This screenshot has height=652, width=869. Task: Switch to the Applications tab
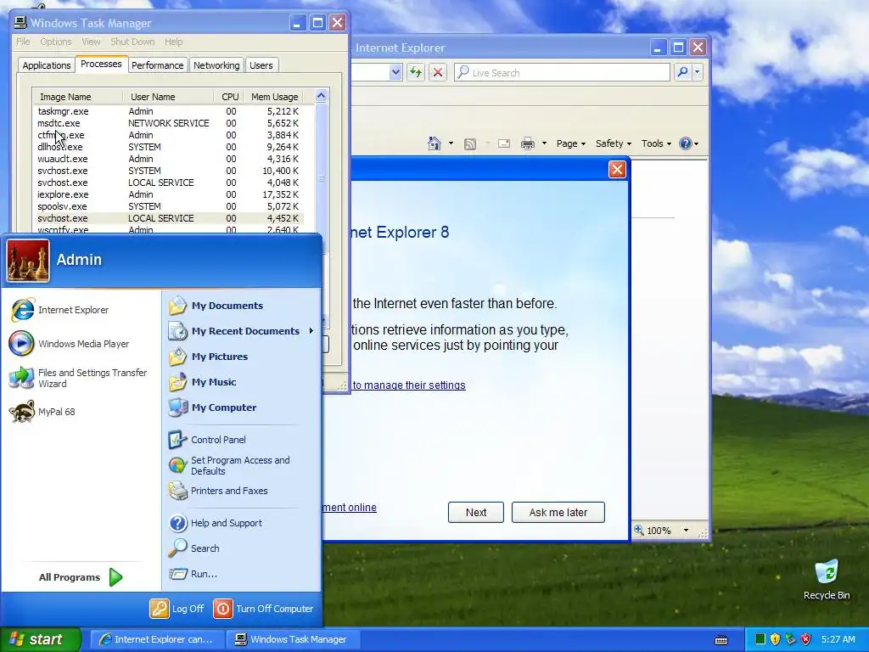(47, 65)
